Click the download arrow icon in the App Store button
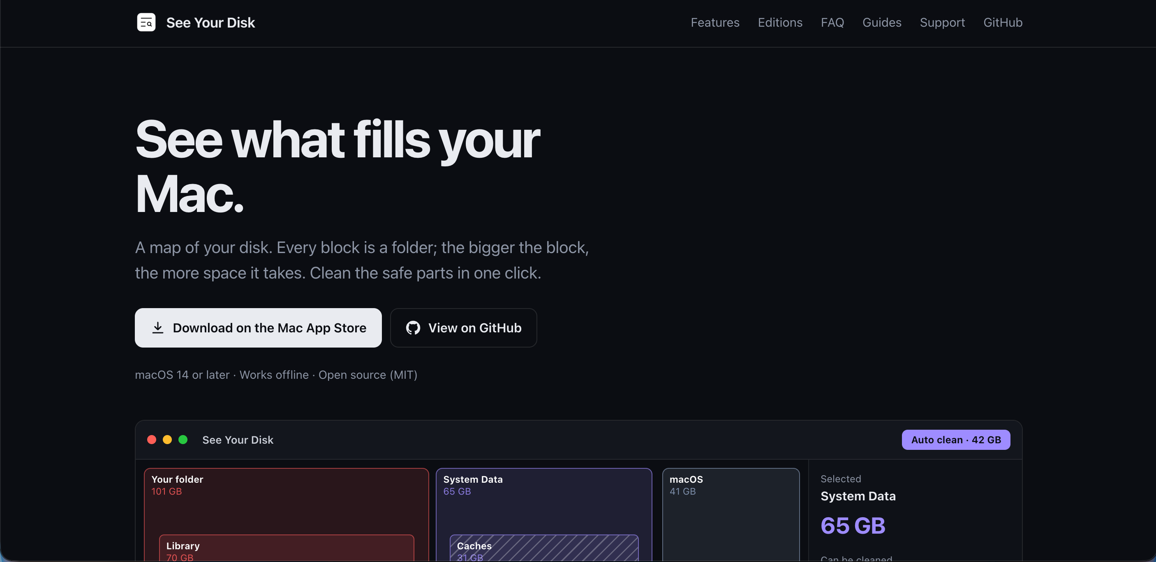 157,328
